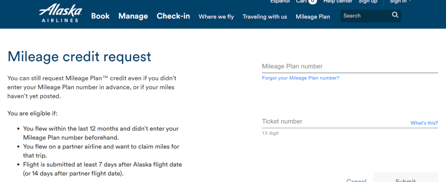Screen dimensions: 446x182
Task: Open the Manage menu
Action: tap(133, 16)
